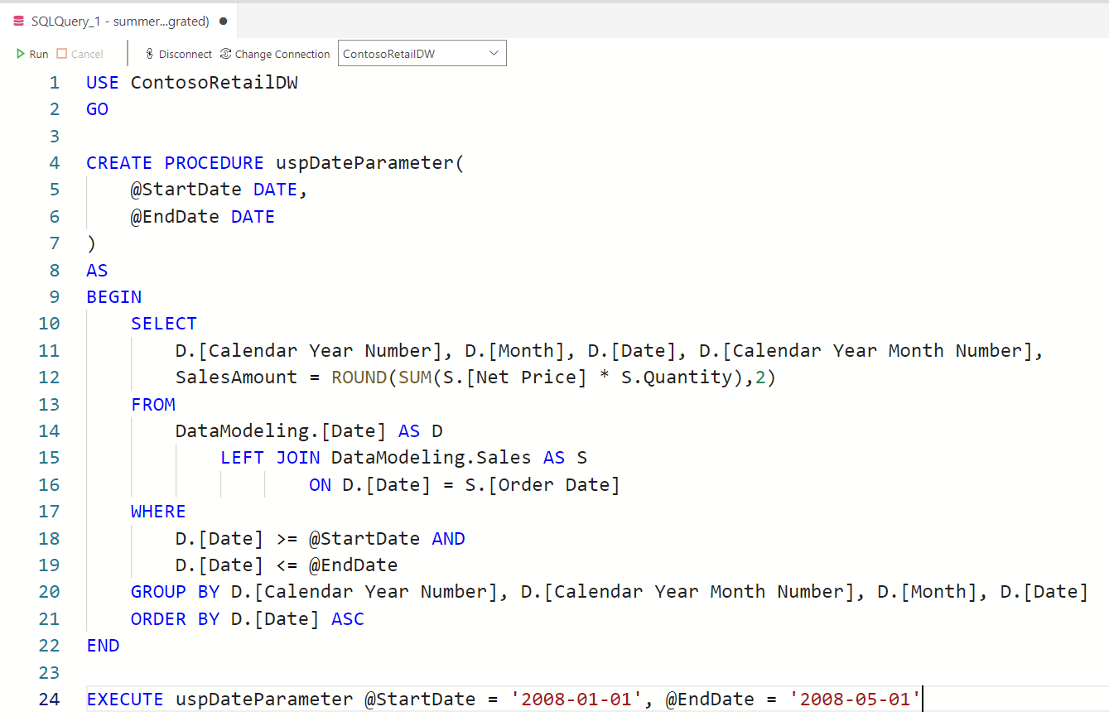Click line number 24 in the gutter
The image size is (1109, 726).
49,699
